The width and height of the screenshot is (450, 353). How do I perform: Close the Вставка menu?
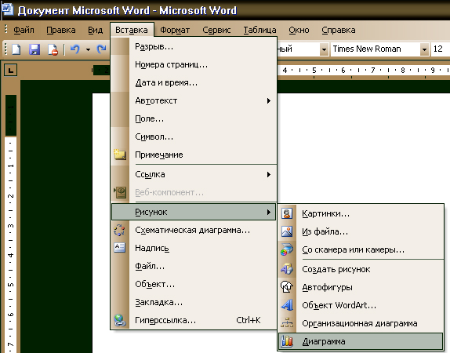(132, 30)
